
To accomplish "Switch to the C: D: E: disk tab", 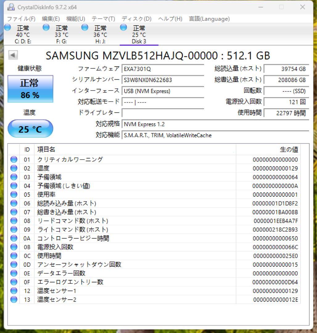I will [x=23, y=34].
